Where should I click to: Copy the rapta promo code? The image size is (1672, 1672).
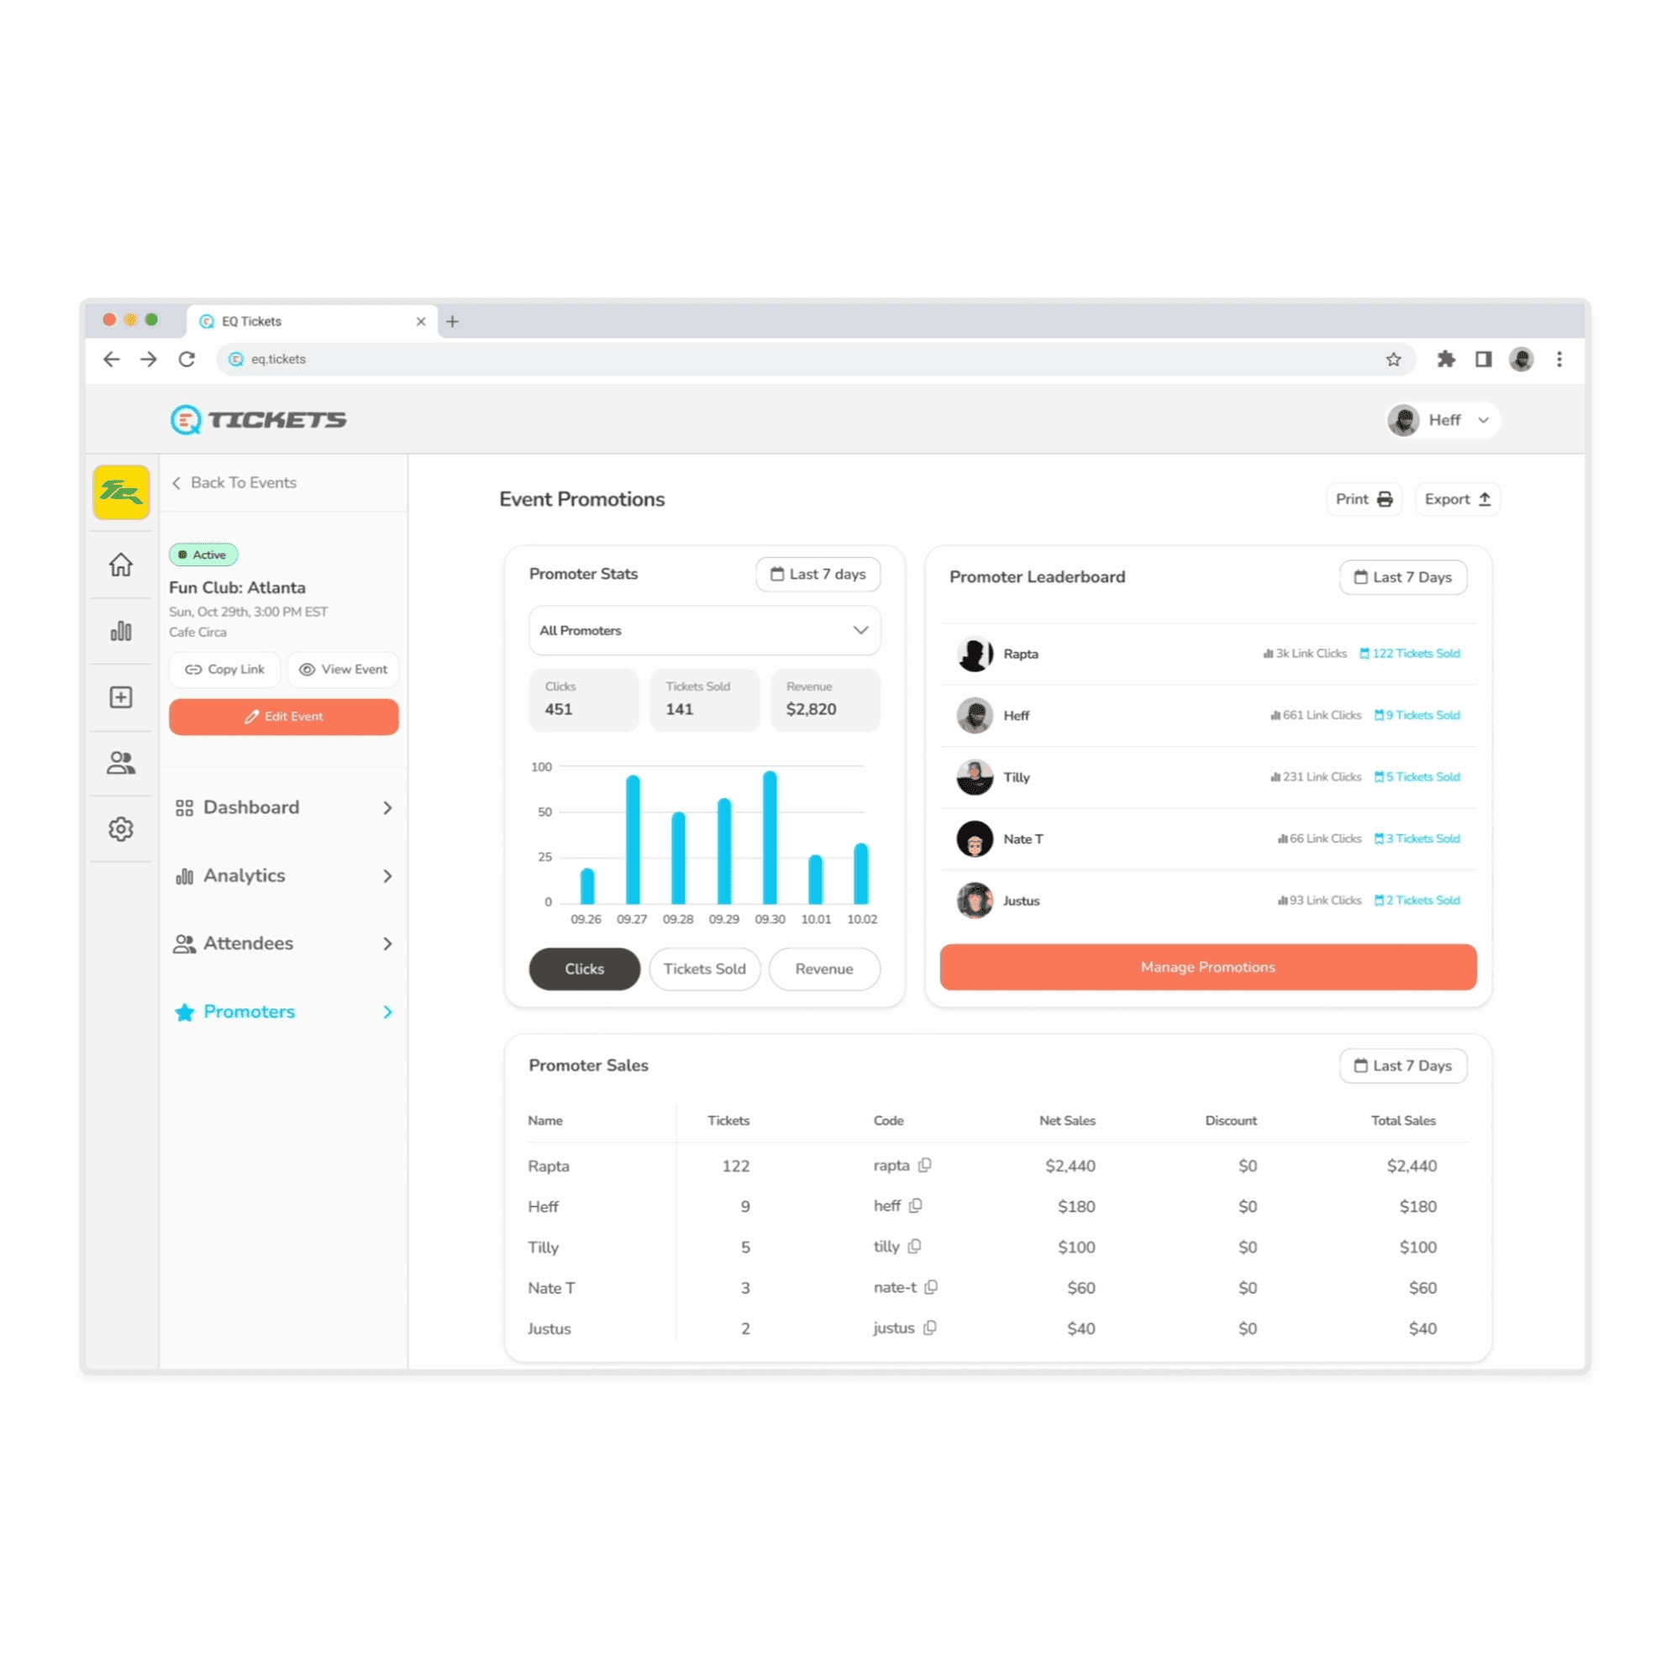pos(924,1165)
